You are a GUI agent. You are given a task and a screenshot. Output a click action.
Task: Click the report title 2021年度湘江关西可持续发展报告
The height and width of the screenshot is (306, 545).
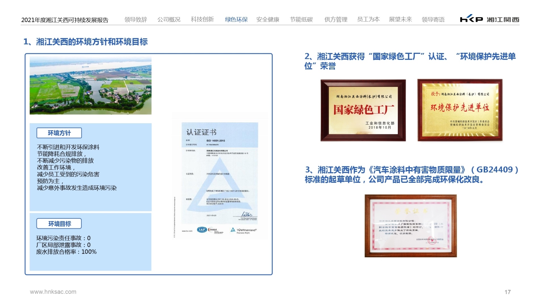point(65,20)
